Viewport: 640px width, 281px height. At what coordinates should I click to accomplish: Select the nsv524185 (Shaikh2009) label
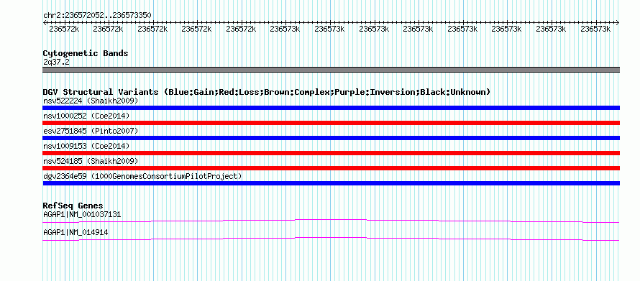click(x=91, y=161)
